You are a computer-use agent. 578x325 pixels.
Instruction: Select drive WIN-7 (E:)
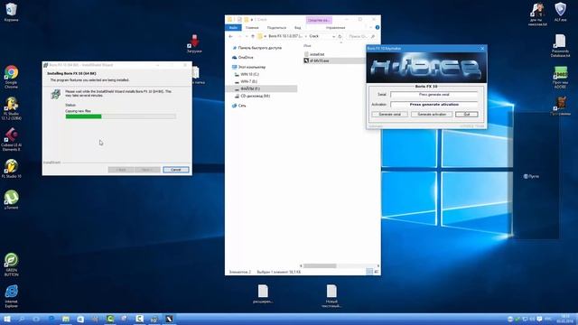pos(247,81)
